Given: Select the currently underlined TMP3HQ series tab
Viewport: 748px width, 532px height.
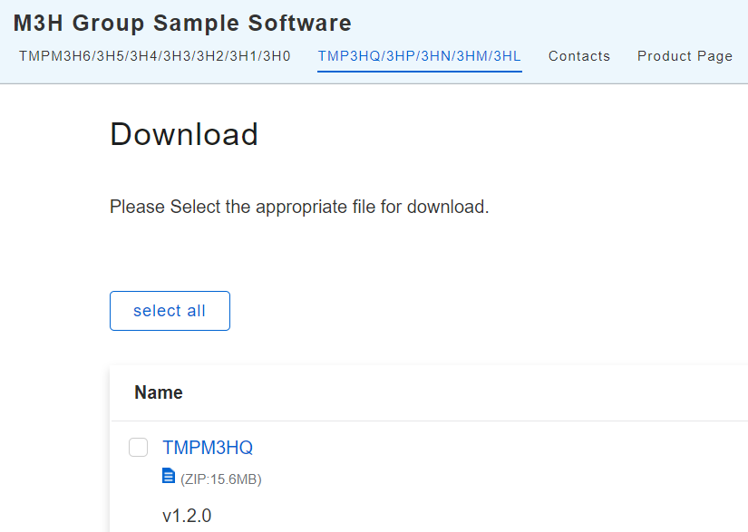Looking at the screenshot, I should pyautogui.click(x=419, y=56).
